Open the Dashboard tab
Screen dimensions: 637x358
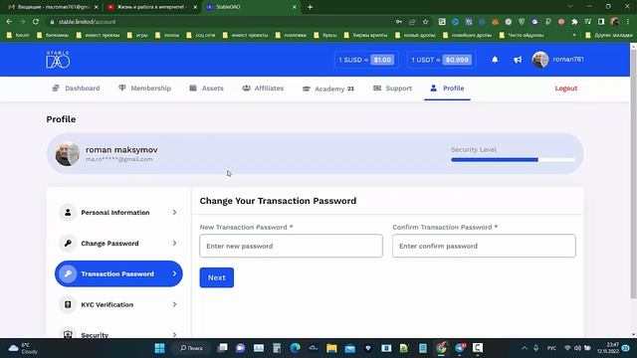(x=76, y=89)
